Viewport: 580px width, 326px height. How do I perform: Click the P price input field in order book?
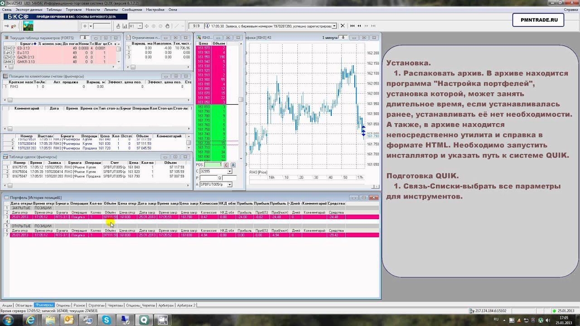[x=209, y=178]
